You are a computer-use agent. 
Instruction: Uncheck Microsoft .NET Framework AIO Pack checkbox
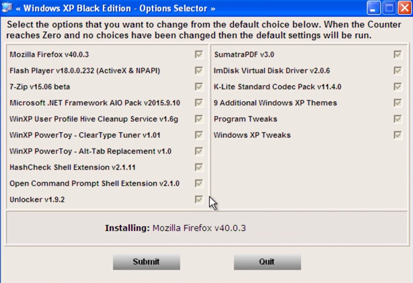pos(199,103)
